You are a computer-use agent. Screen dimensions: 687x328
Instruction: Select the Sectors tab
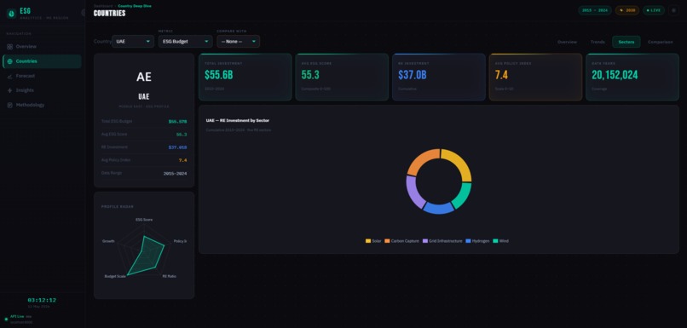(626, 42)
